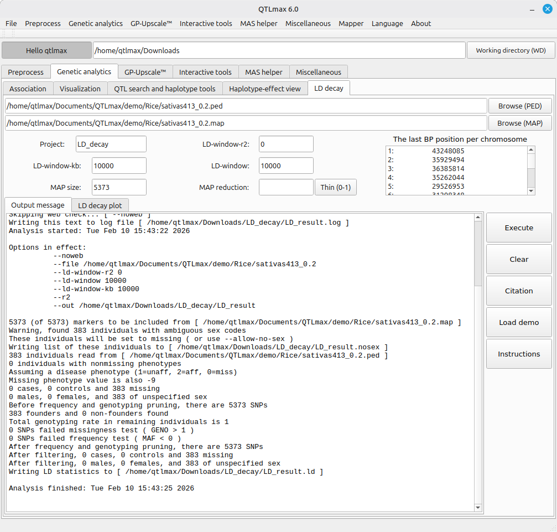Click the Execute button
Image resolution: width=557 pixels, height=532 pixels.
click(x=518, y=228)
